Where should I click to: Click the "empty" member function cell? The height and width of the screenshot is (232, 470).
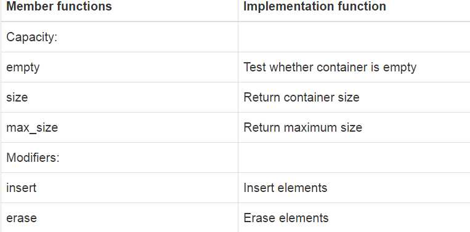coord(120,67)
